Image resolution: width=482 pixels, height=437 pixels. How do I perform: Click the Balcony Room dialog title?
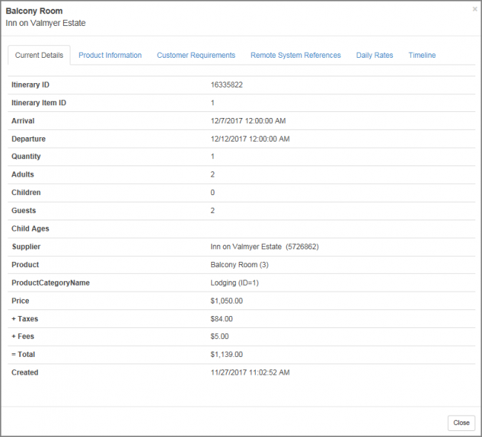34,11
